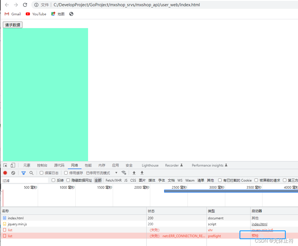
Task: Filter by JS requests
Action: (126, 180)
